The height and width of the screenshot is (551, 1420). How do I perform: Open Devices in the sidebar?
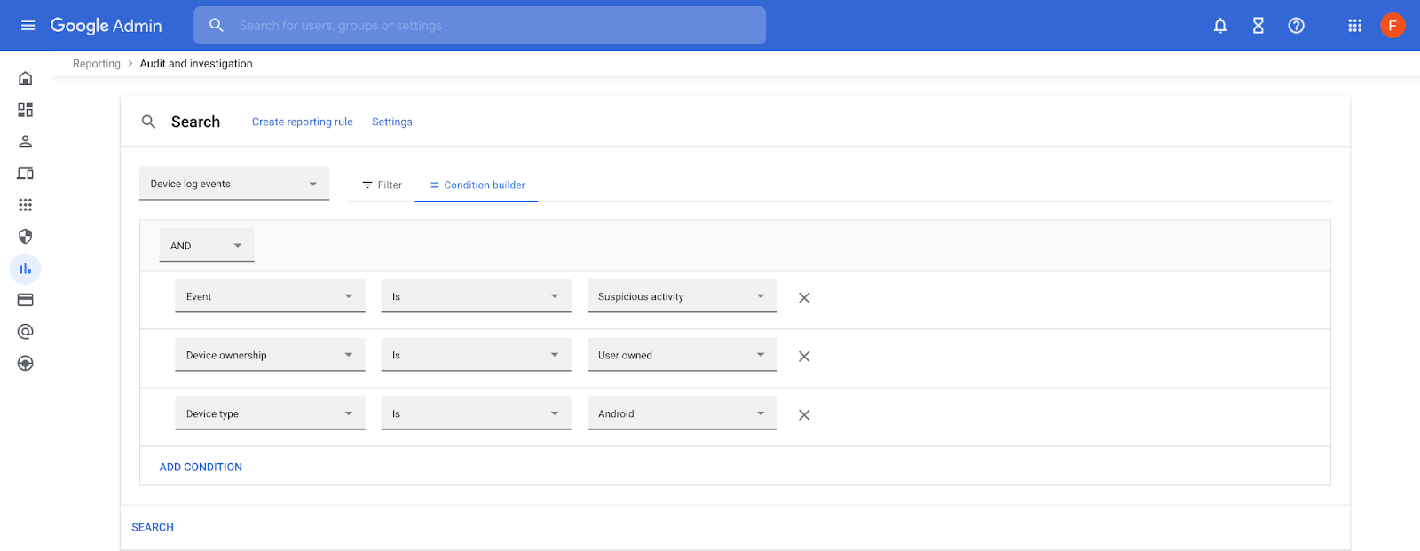coord(26,173)
